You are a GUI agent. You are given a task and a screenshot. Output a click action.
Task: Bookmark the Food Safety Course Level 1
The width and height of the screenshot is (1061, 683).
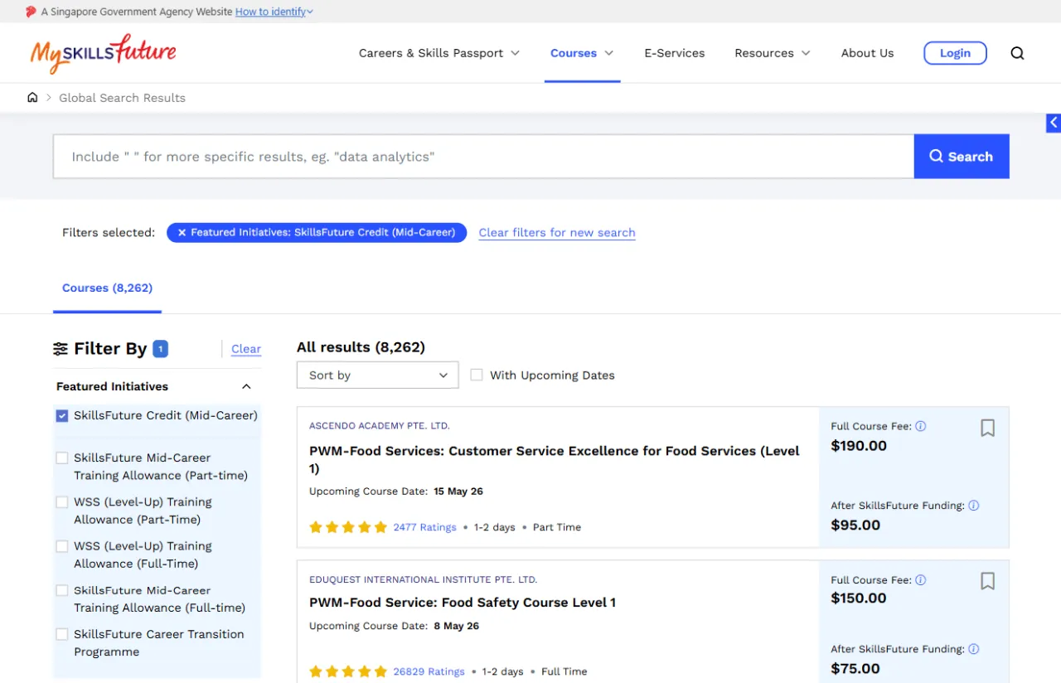(987, 581)
